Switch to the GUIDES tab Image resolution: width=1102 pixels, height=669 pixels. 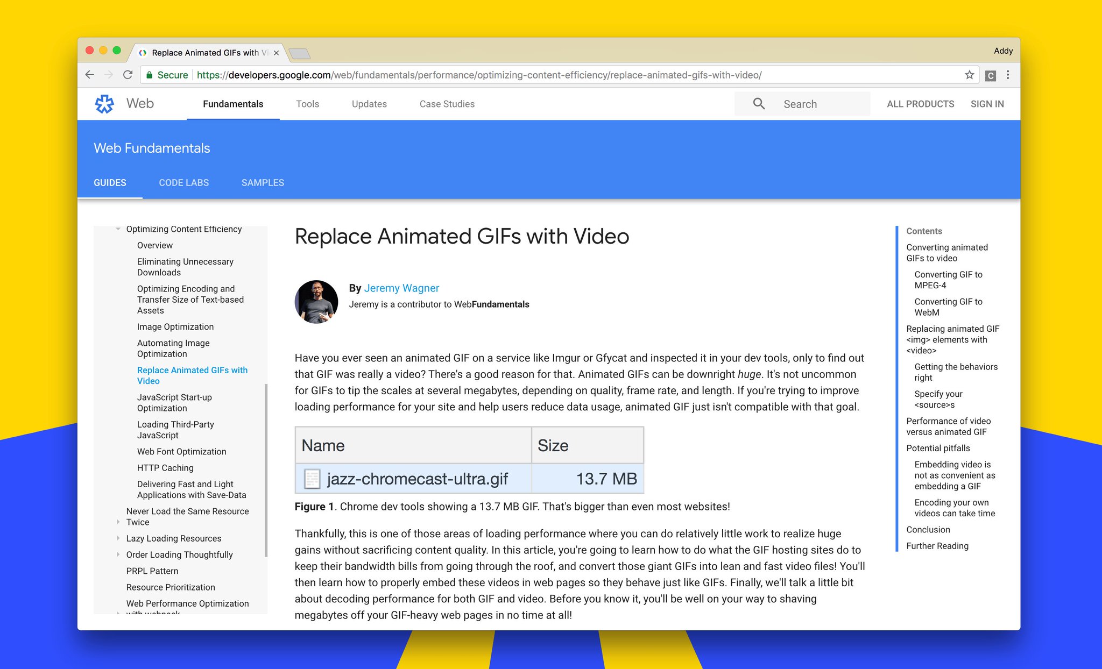(110, 182)
